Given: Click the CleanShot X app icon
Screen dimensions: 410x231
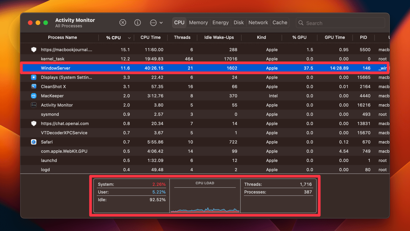Looking at the screenshot, I should (33, 86).
